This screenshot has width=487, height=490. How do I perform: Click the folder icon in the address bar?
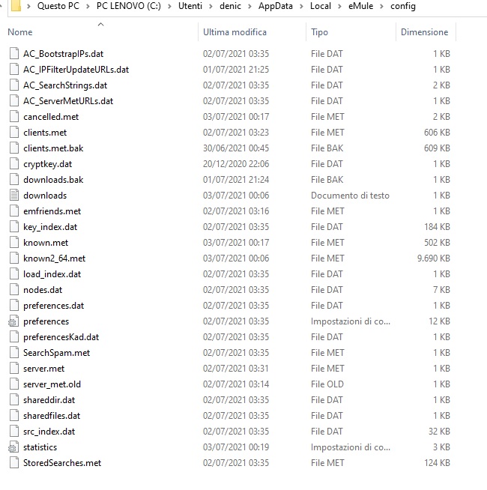click(16, 6)
